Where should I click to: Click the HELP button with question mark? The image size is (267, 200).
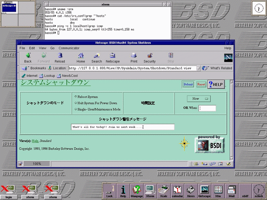pos(216,84)
